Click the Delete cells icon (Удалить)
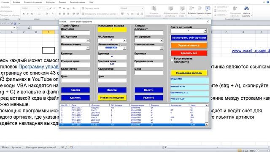 pos(200,8)
